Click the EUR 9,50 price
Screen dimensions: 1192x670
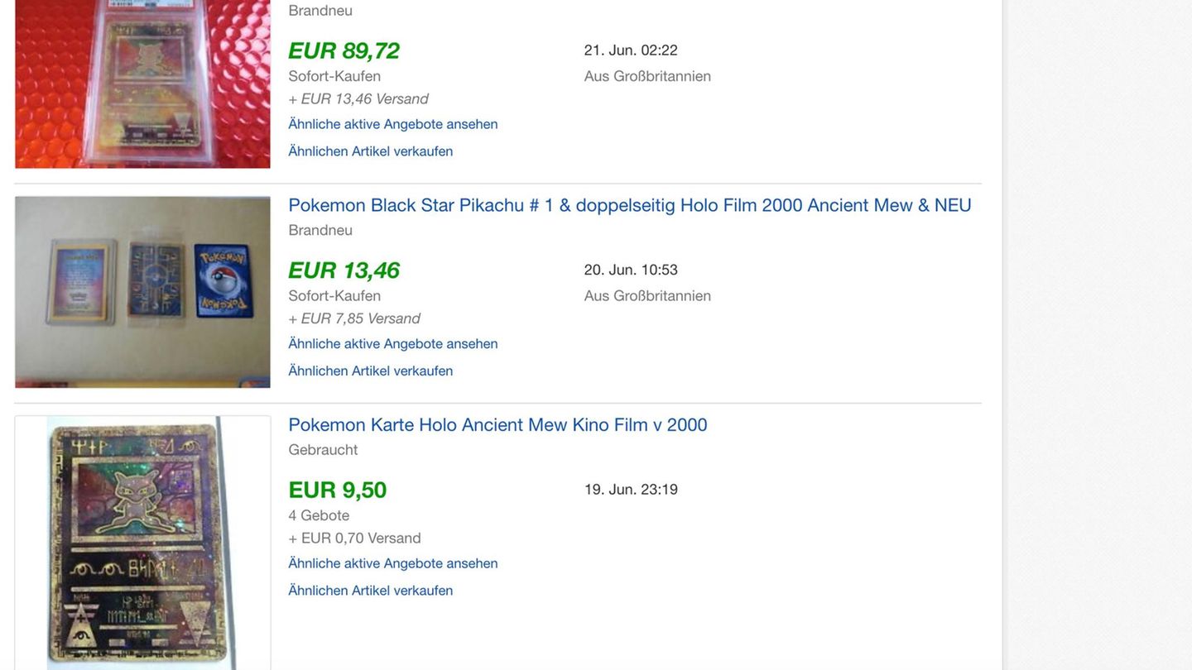coord(338,490)
